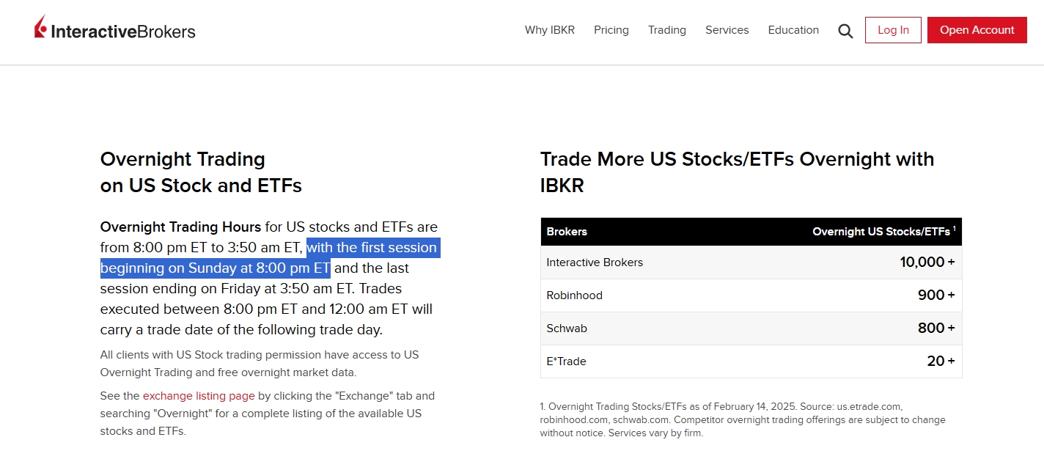Viewport: 1044px width, 470px height.
Task: Open the Trading navigation menu
Action: pyautogui.click(x=666, y=30)
